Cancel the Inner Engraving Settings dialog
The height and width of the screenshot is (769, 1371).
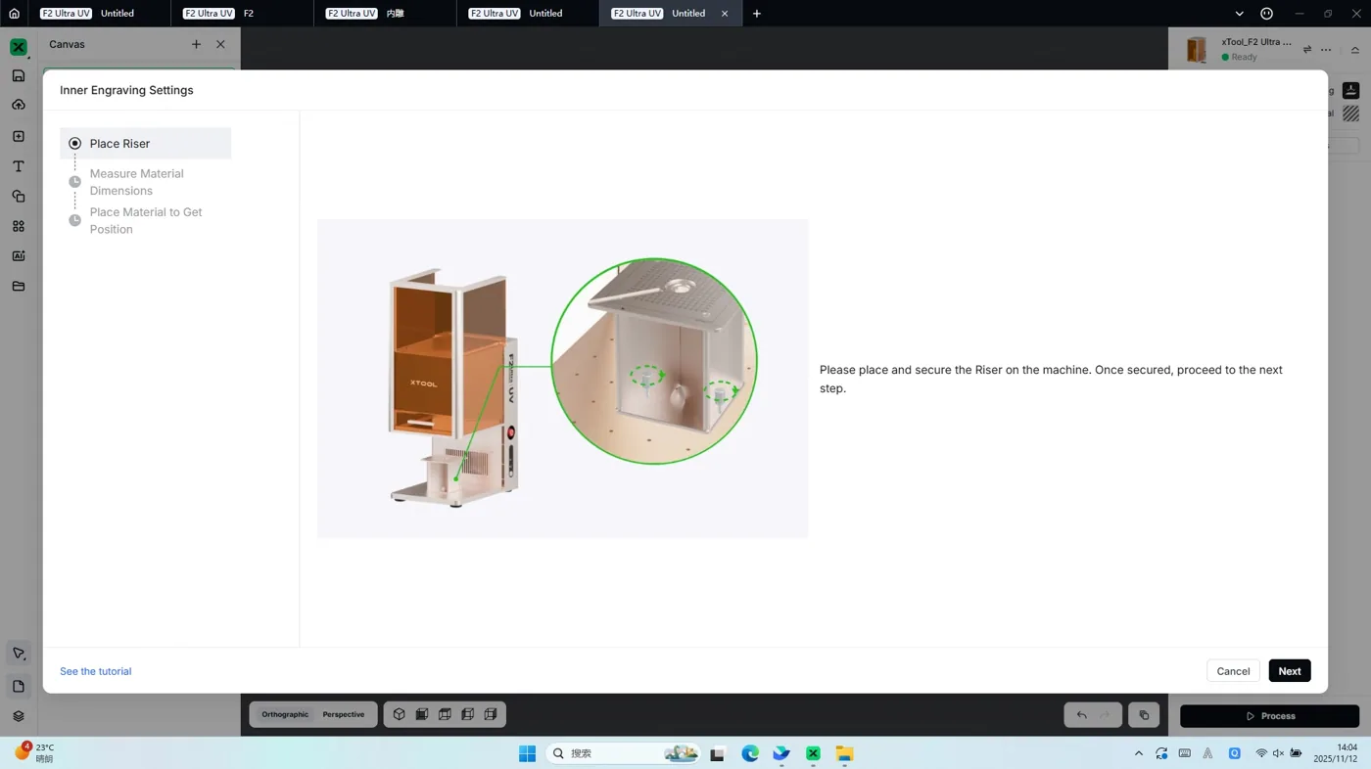pyautogui.click(x=1233, y=670)
